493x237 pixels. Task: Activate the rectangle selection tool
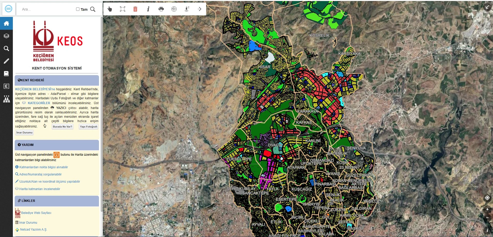pos(123,9)
